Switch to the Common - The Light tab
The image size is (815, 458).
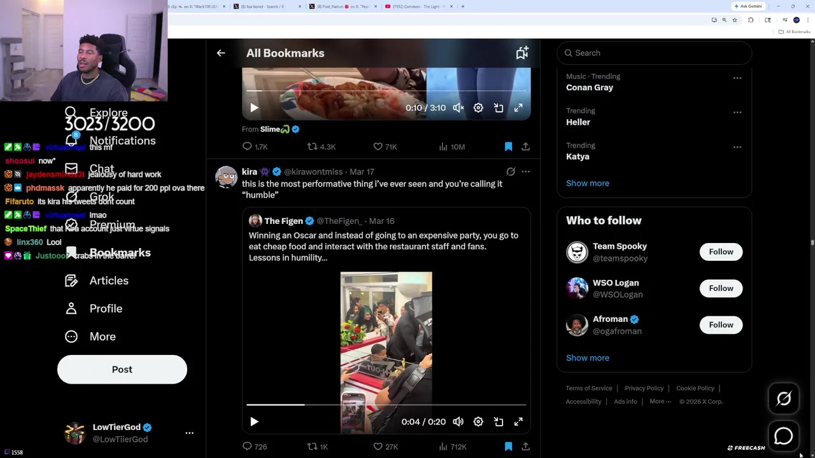(420, 6)
